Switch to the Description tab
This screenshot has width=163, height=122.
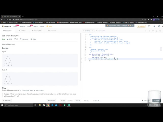7,31
